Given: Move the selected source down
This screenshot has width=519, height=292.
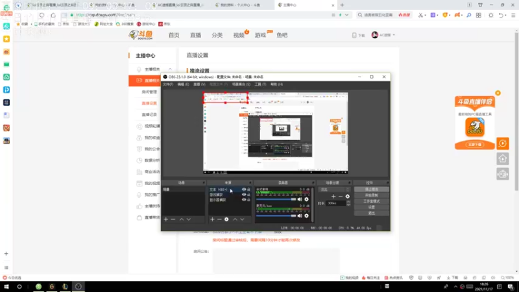Looking at the screenshot, I should [x=242, y=219].
